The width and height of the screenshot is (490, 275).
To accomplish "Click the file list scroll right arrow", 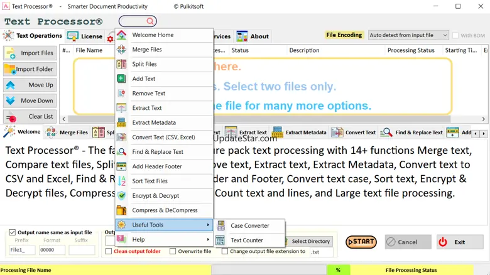I will (484, 119).
